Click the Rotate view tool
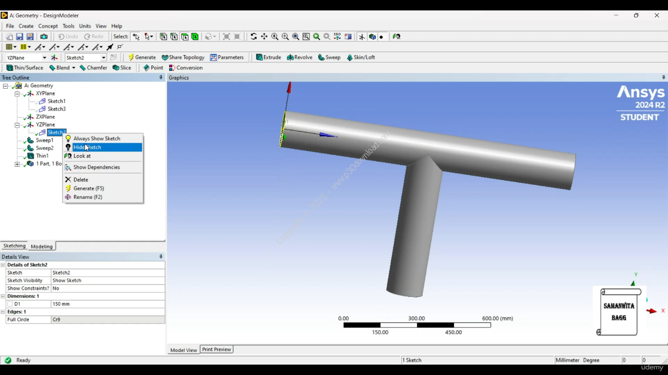The height and width of the screenshot is (375, 668). click(254, 36)
